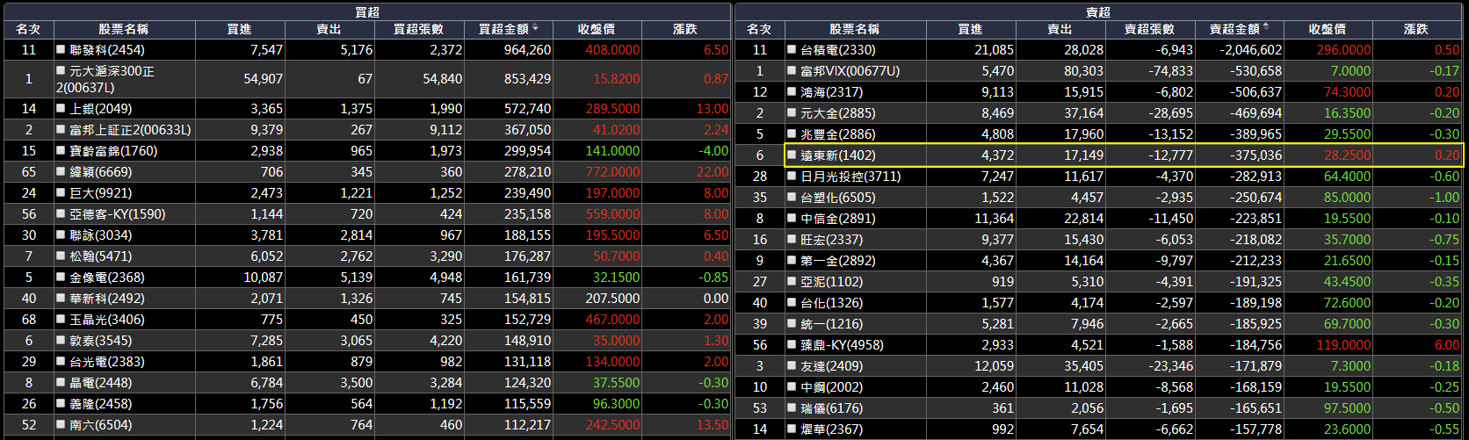Open stock 富邦VIX(00677U)
Image resolution: width=1469 pixels, height=440 pixels.
pyautogui.click(x=850, y=71)
